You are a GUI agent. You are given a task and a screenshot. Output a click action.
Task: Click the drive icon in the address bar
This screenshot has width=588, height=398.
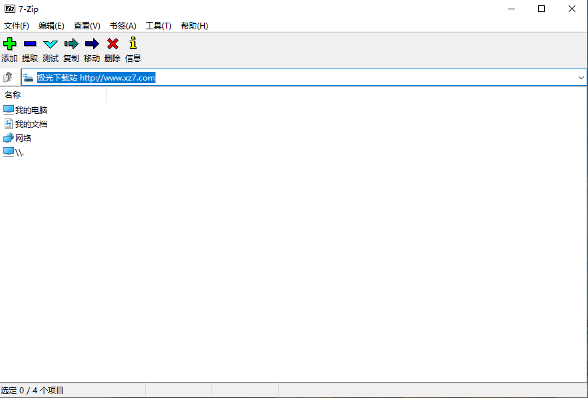click(29, 78)
